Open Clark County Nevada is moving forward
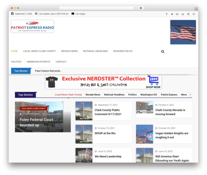 pyautogui.click(x=170, y=112)
